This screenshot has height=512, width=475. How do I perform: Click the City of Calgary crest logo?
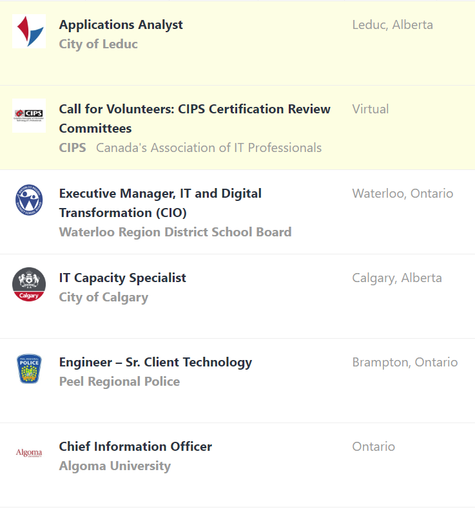pos(29,284)
